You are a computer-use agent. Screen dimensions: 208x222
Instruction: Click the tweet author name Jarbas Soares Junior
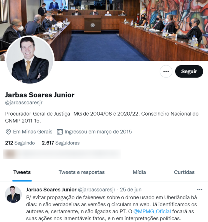(x=51, y=190)
